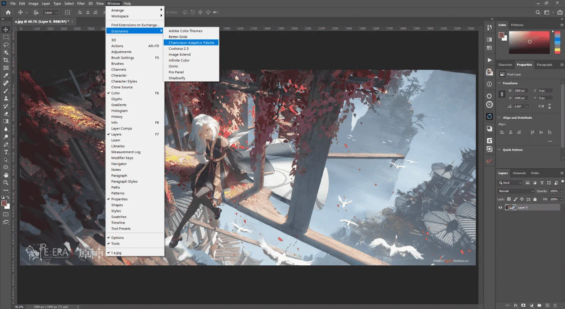Collapse Align and Distribute section
The width and height of the screenshot is (565, 309).
pyautogui.click(x=499, y=117)
